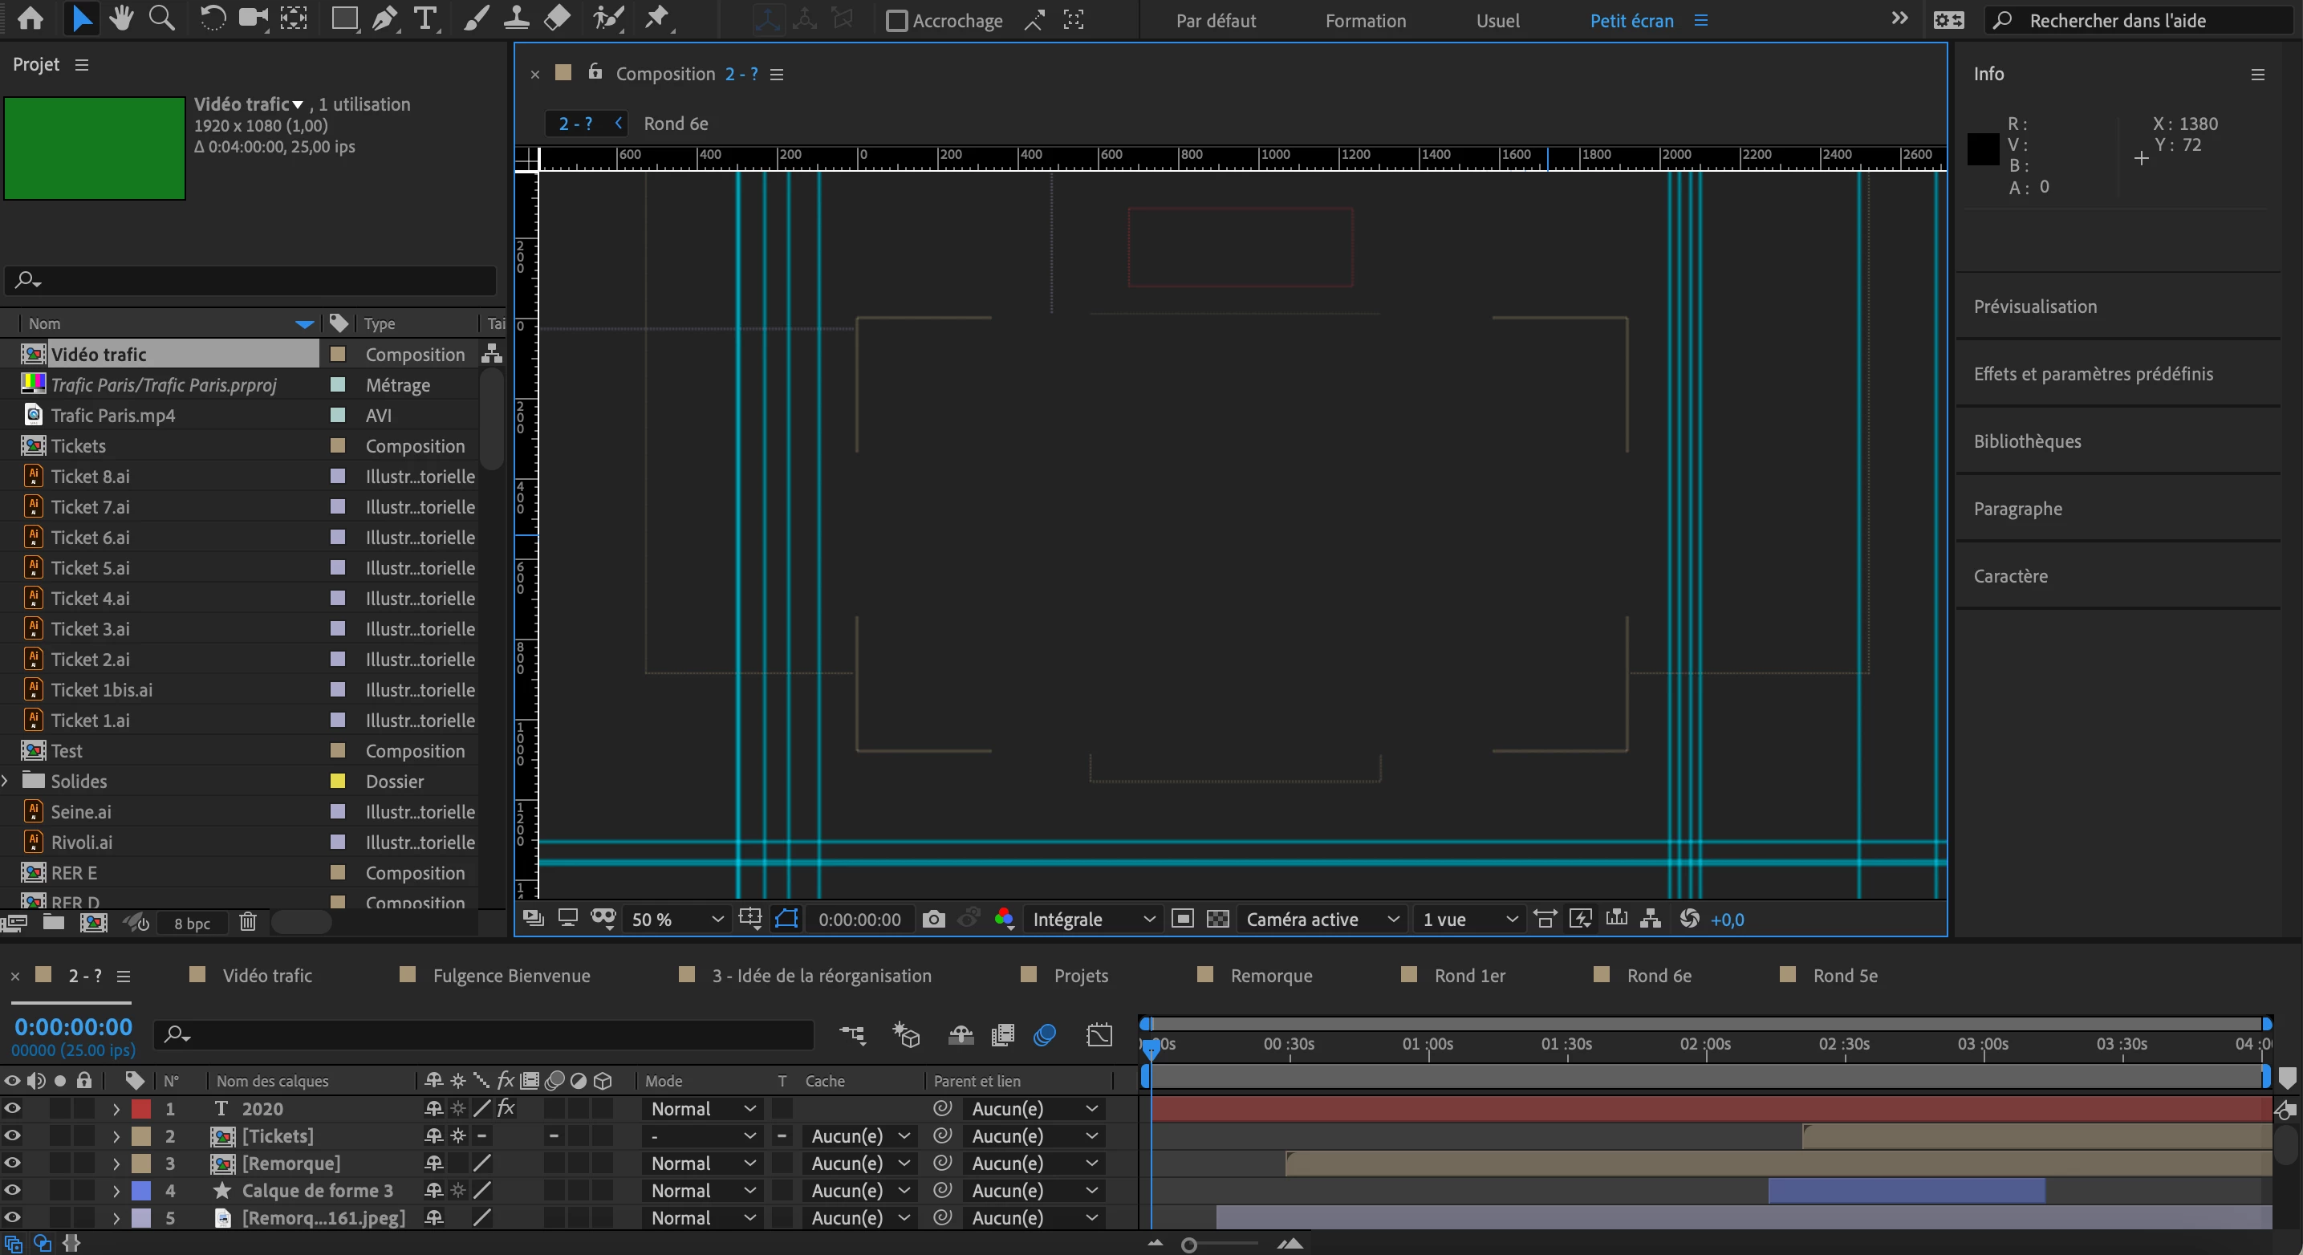Select the Type text tool

[x=425, y=18]
